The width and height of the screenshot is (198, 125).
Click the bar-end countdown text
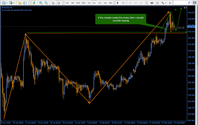tap(16, 10)
